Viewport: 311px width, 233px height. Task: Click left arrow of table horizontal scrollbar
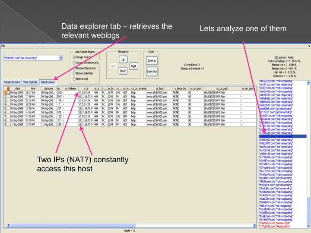coord(9,225)
